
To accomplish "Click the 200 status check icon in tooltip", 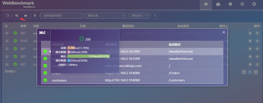I will tap(82, 39).
